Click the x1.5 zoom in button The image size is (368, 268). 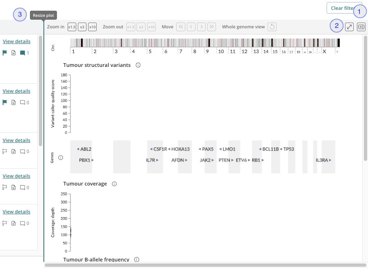(x=72, y=27)
